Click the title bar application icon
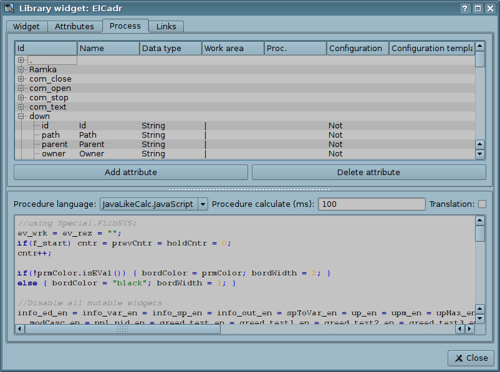 pos(9,9)
